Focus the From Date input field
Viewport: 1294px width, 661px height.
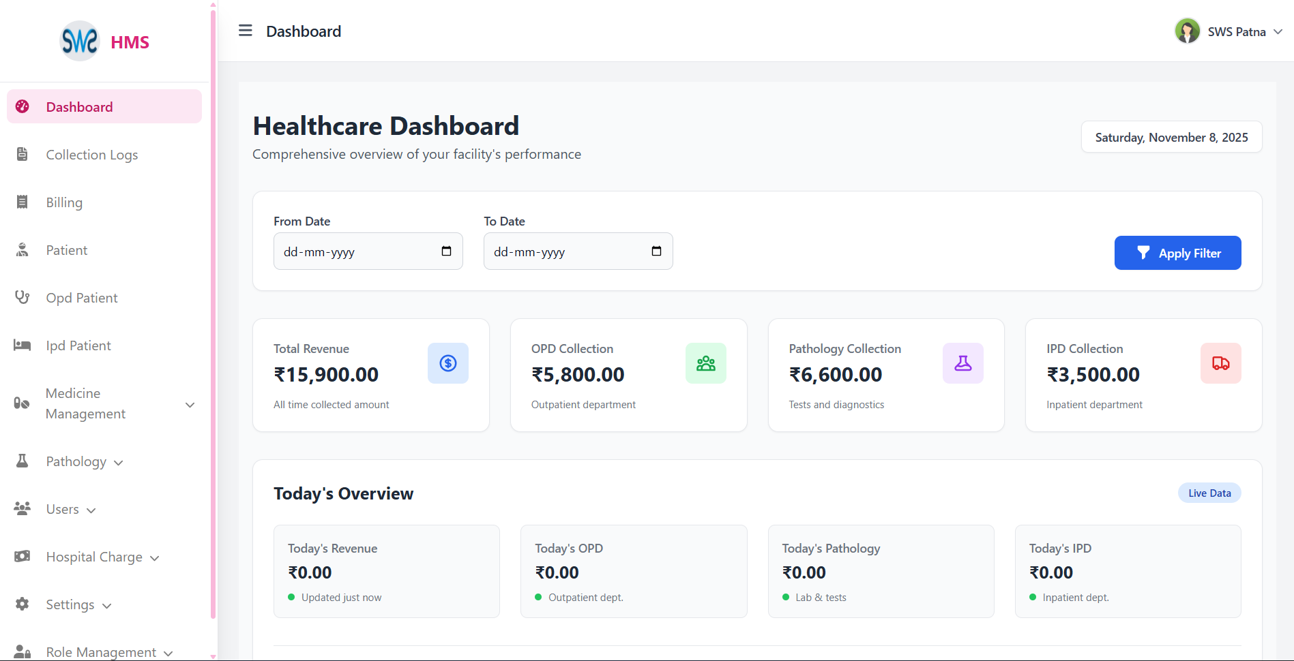click(355, 251)
